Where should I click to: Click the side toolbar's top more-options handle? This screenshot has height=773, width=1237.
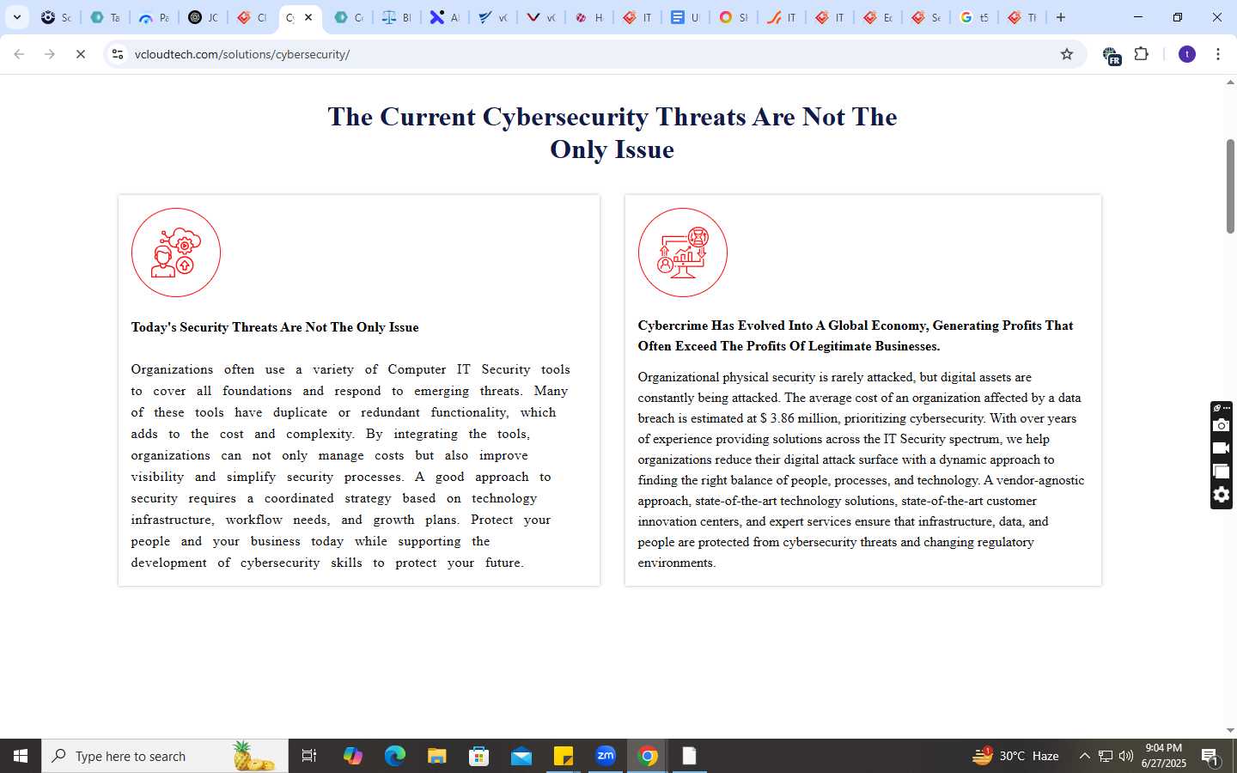pyautogui.click(x=1221, y=408)
